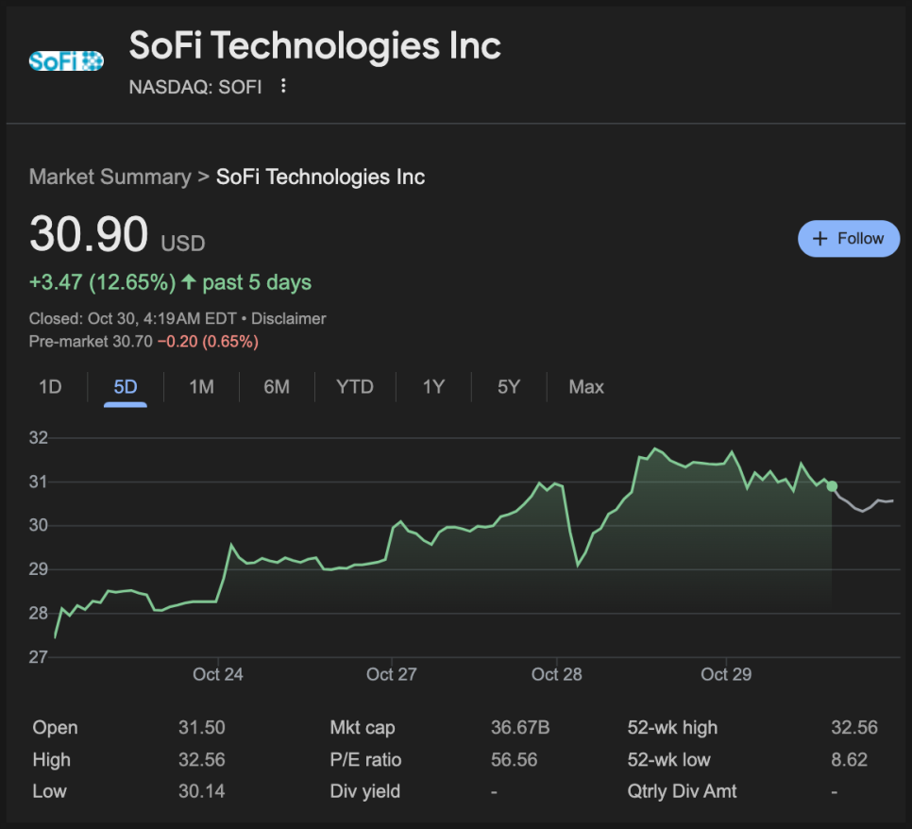Show the 1Y chart range
This screenshot has width=912, height=829.
[433, 387]
